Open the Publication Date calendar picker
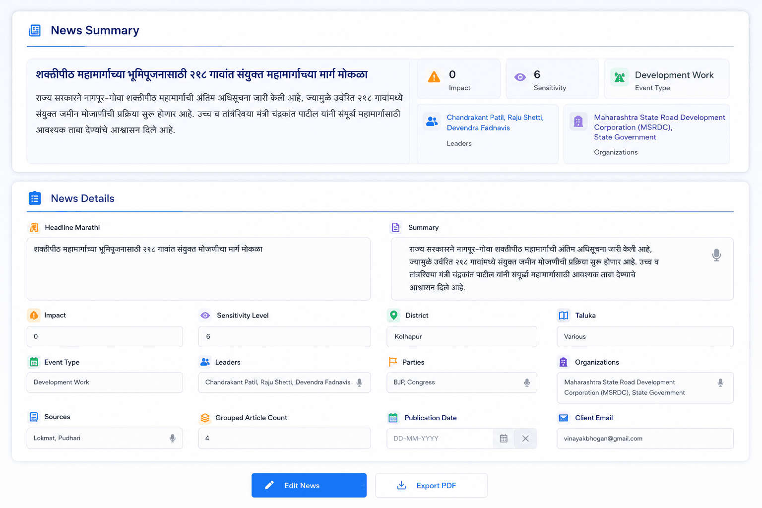This screenshot has width=762, height=508. 504,439
